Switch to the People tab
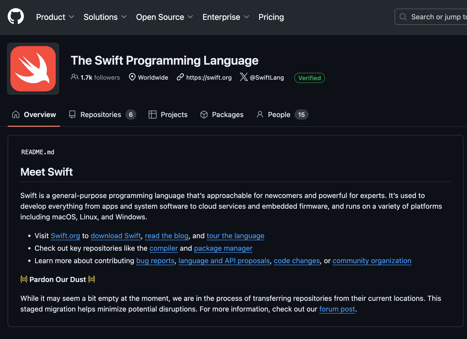Screen dimensions: 467x339 click(x=282, y=115)
